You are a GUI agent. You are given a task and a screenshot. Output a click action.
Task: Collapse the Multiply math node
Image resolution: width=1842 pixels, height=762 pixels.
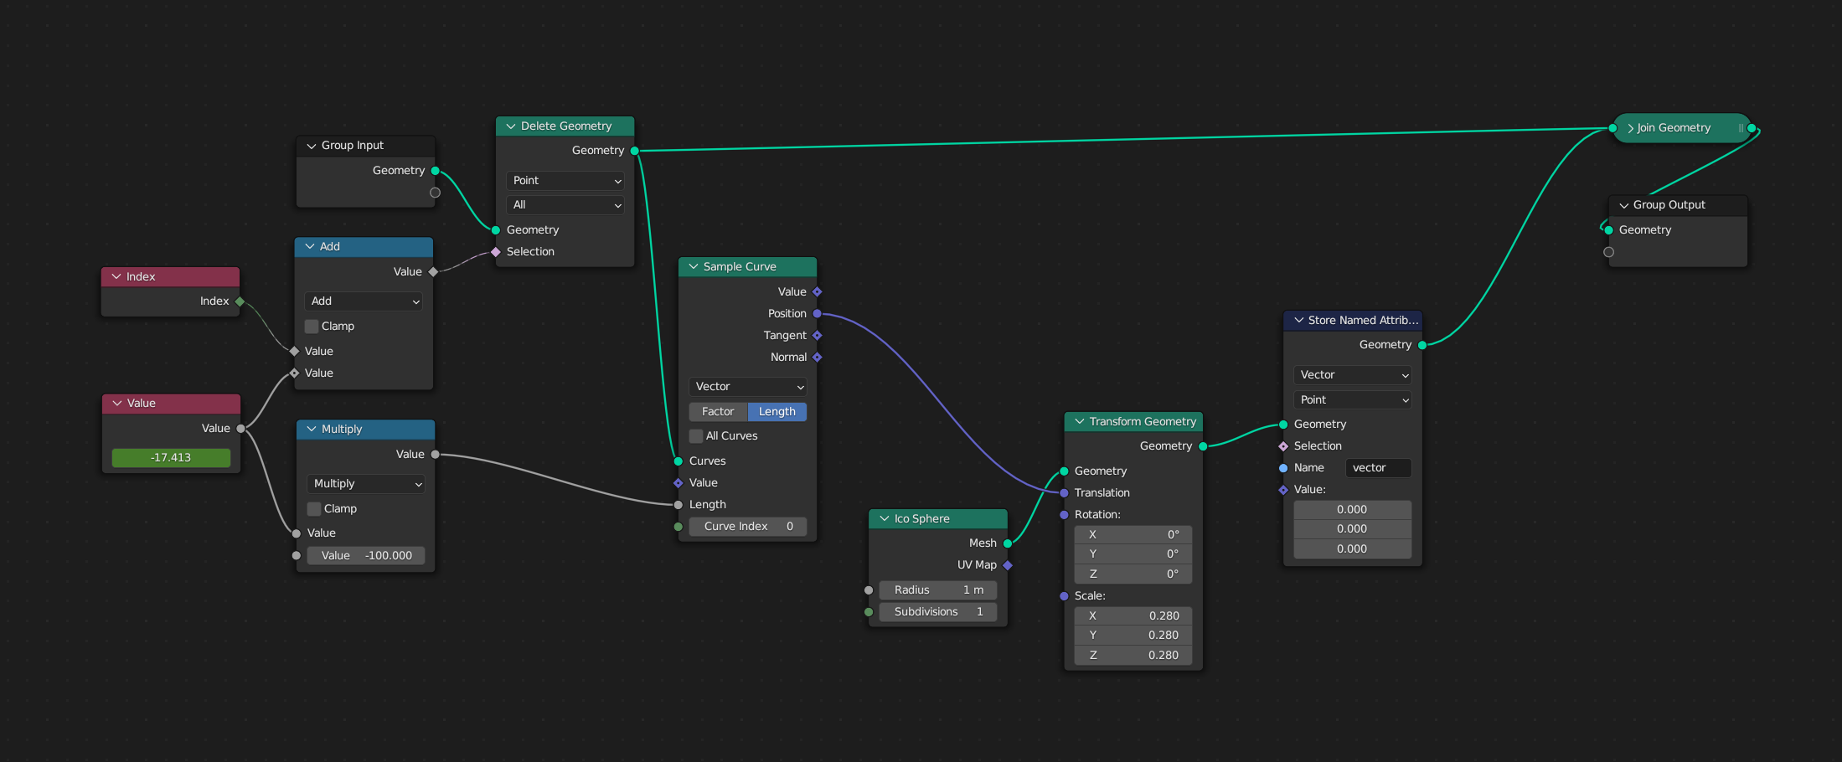[x=311, y=430]
